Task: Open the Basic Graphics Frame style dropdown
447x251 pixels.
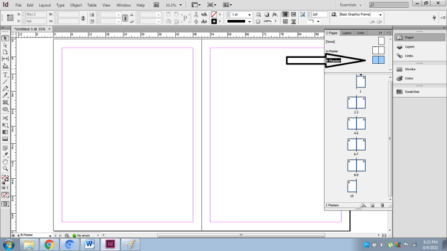Action: tap(380, 14)
